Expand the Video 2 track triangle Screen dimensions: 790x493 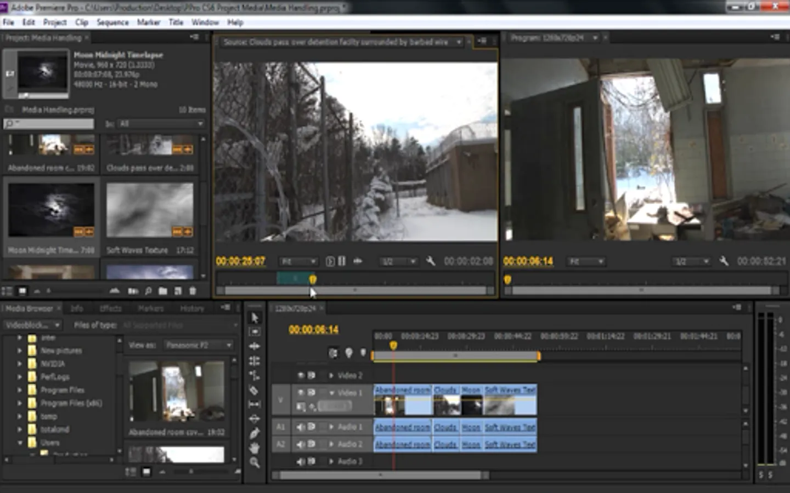(x=331, y=375)
